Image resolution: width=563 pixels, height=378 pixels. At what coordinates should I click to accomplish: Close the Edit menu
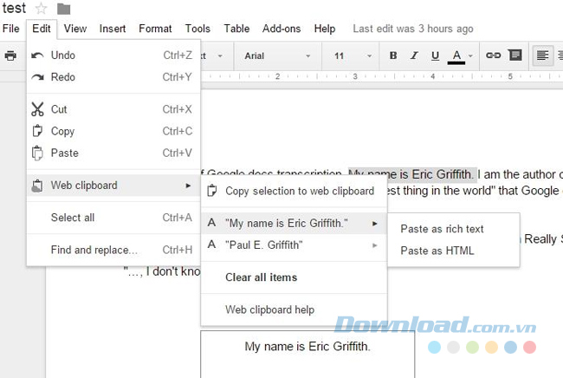point(42,29)
